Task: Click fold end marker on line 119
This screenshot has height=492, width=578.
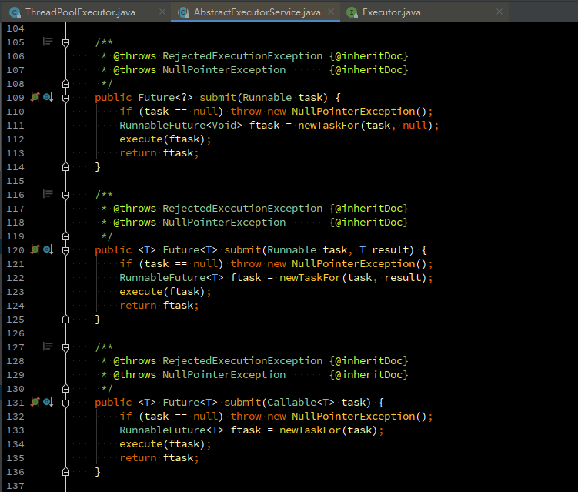Action: click(x=65, y=236)
